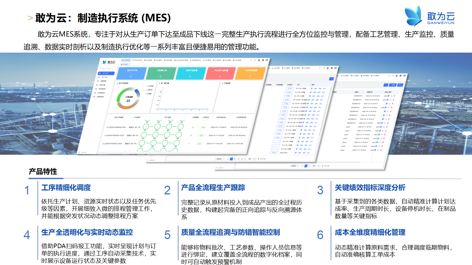The width and height of the screenshot is (472, 265).
Task: Click the blue search button in the middle window
Action: [x=331, y=79]
